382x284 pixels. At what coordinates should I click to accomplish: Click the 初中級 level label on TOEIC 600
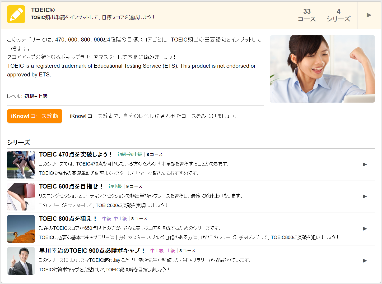pyautogui.click(x=115, y=186)
